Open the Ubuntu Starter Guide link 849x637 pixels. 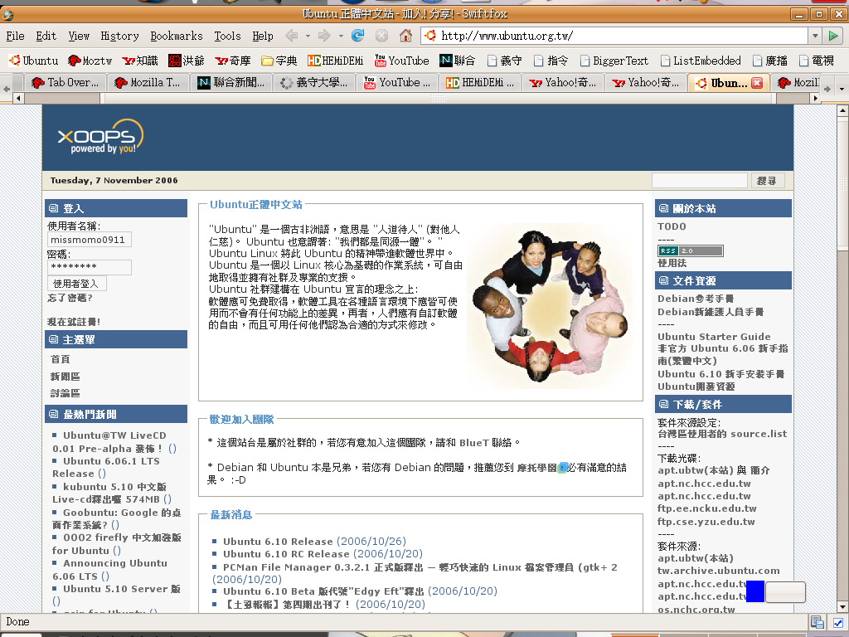714,337
